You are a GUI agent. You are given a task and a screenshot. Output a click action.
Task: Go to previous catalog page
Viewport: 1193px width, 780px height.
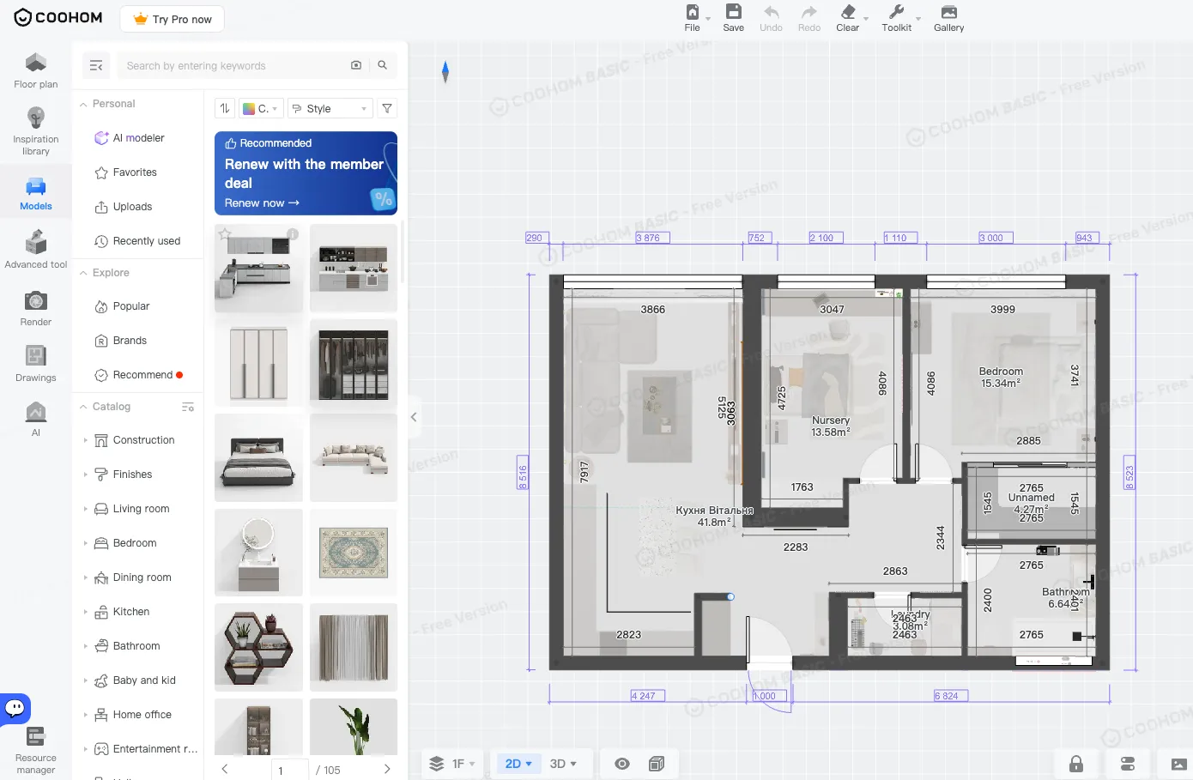(225, 769)
